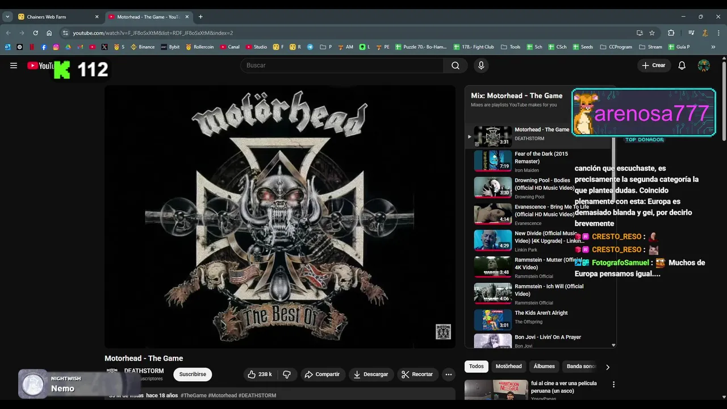Close the Chainers Web Farm tab
This screenshot has height=409, width=727.
(97, 17)
